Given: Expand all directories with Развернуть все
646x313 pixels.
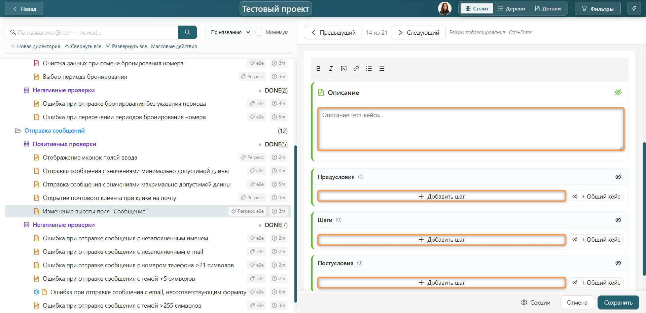Looking at the screenshot, I should [127, 46].
